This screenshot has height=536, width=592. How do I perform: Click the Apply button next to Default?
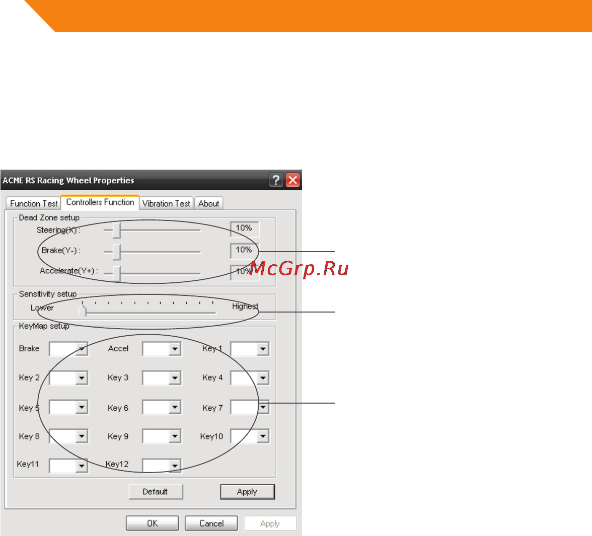tap(247, 492)
